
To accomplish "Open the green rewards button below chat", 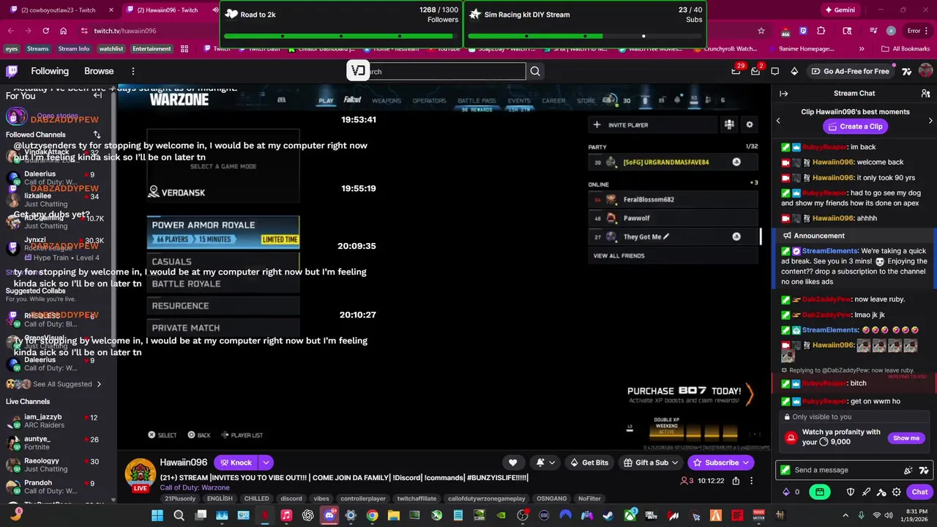I will (x=820, y=492).
